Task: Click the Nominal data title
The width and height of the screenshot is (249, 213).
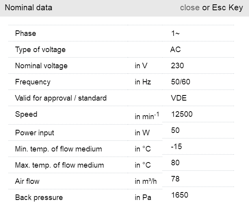Action: [x=28, y=8]
